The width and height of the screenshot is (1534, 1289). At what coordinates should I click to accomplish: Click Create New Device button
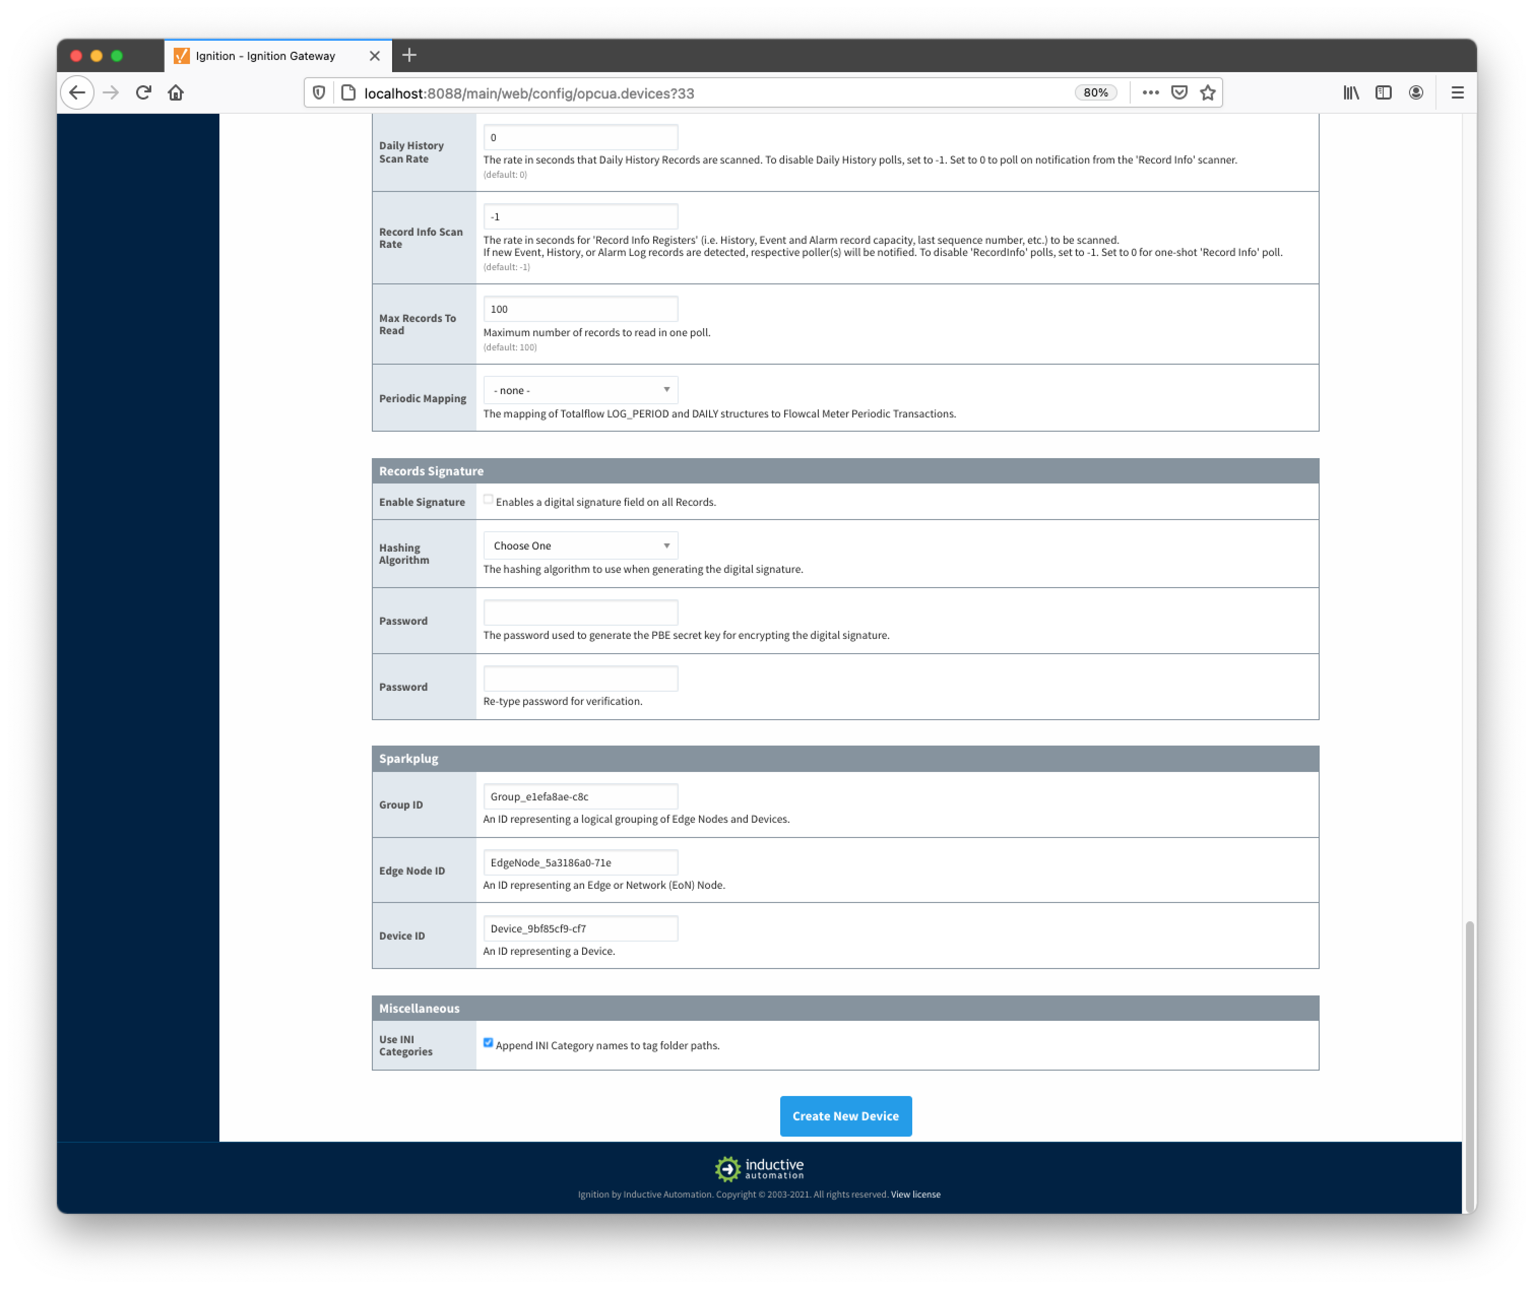(846, 1116)
